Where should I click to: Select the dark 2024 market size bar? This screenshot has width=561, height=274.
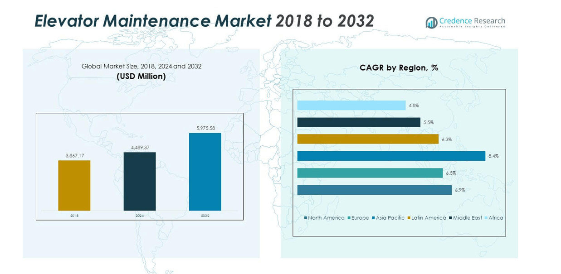[x=140, y=181]
